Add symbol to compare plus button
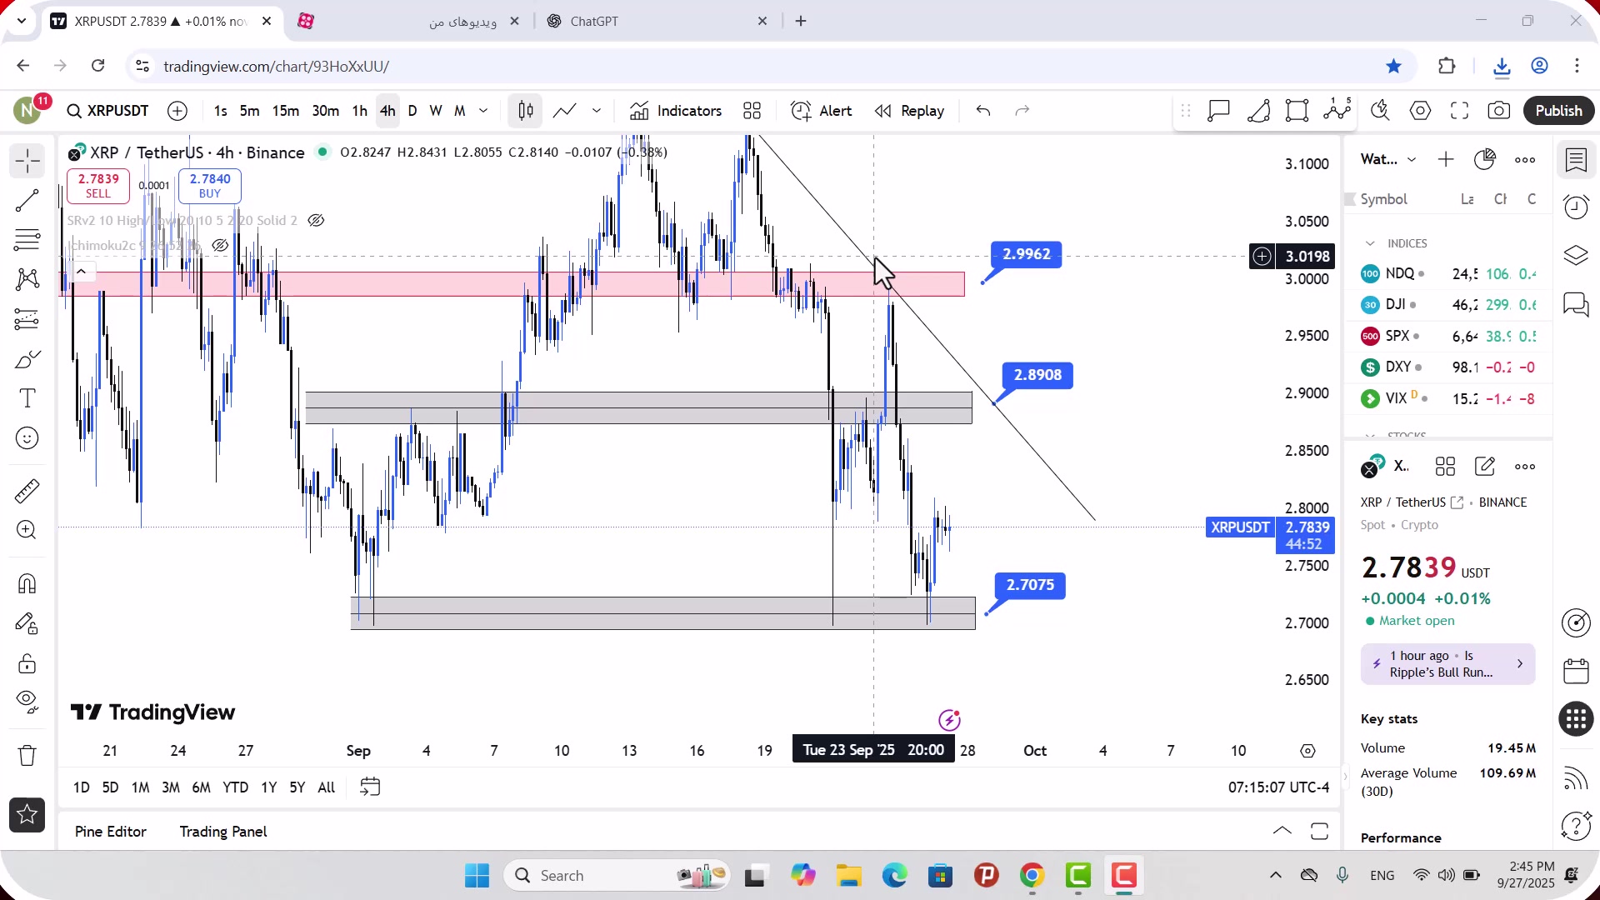This screenshot has width=1600, height=900. pos(177,111)
